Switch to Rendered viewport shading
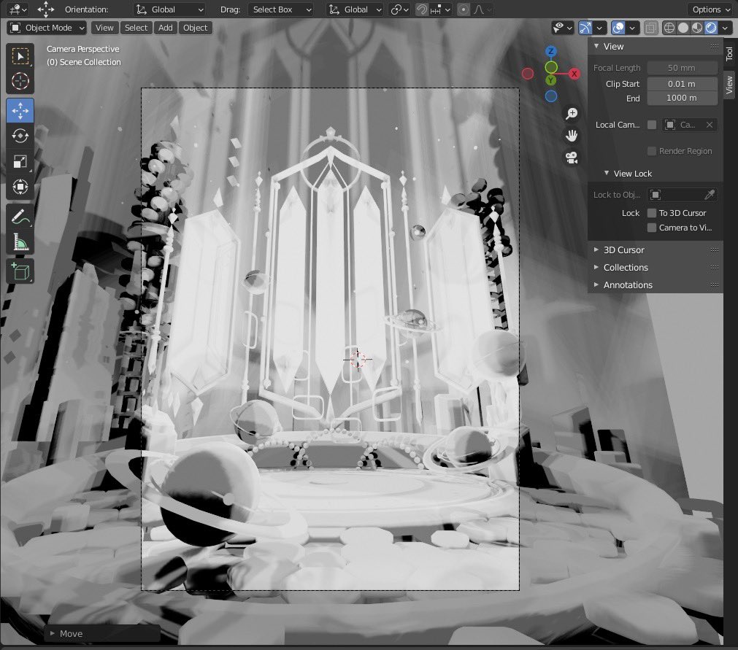Screen dimensions: 738x650 711,28
